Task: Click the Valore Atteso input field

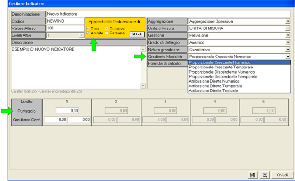Action: (x=65, y=28)
